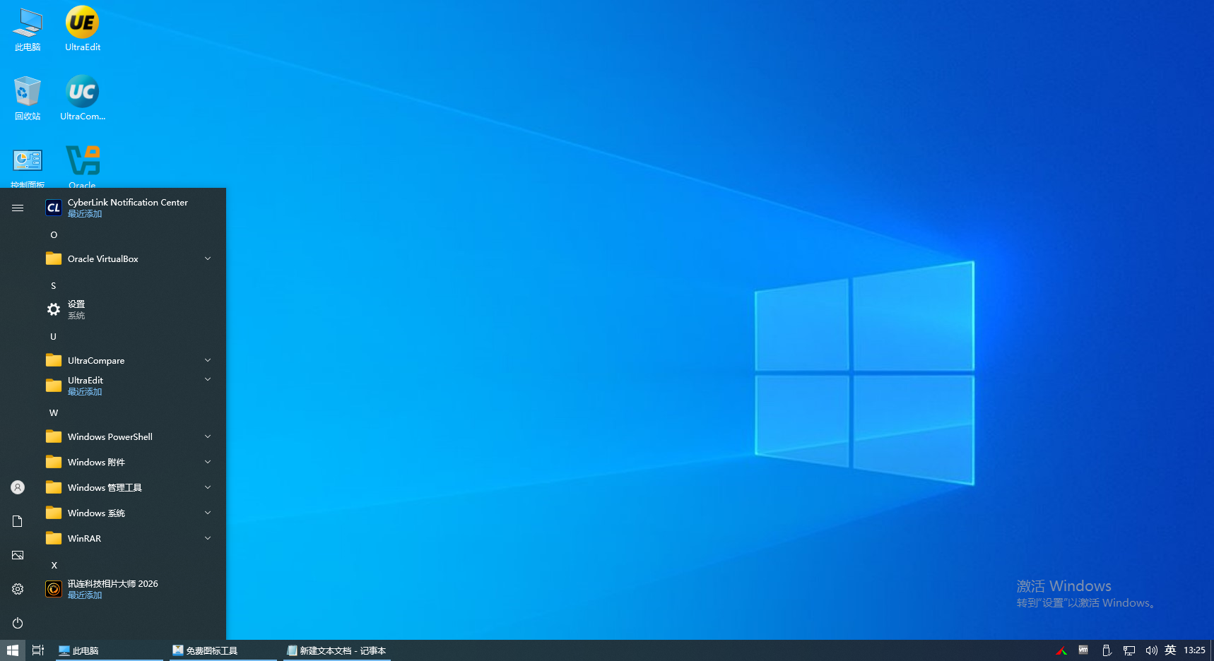Open 控制面板 from the desktop
The image size is (1214, 661).
[27, 162]
